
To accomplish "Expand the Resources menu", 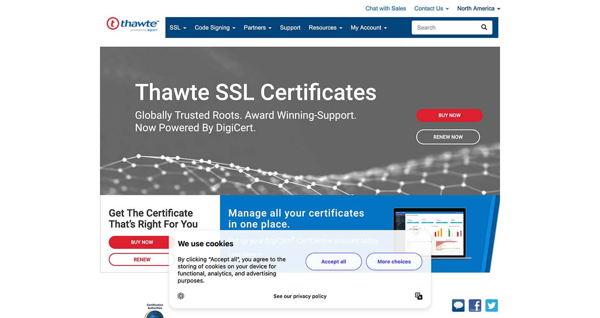I will pyautogui.click(x=325, y=28).
